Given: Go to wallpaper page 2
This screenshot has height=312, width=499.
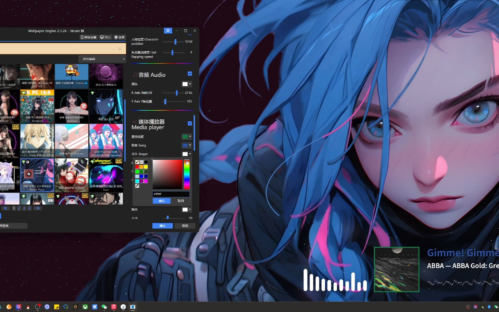Looking at the screenshot, I should (x=19, y=208).
